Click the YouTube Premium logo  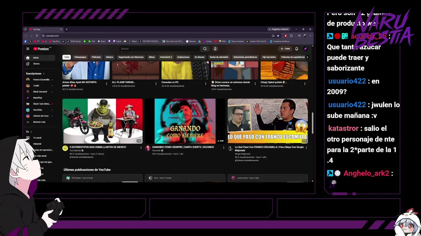coord(41,49)
